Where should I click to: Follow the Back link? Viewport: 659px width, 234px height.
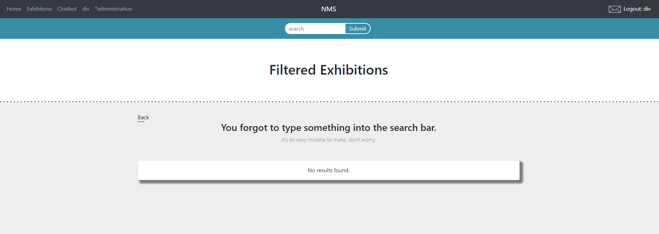point(143,118)
